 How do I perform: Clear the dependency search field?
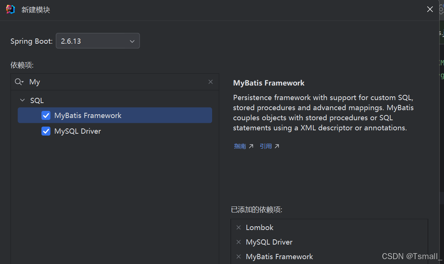tap(210, 82)
